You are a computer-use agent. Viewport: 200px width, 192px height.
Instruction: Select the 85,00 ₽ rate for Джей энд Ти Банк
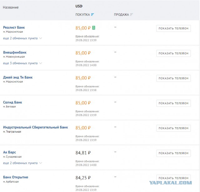pos(83,78)
